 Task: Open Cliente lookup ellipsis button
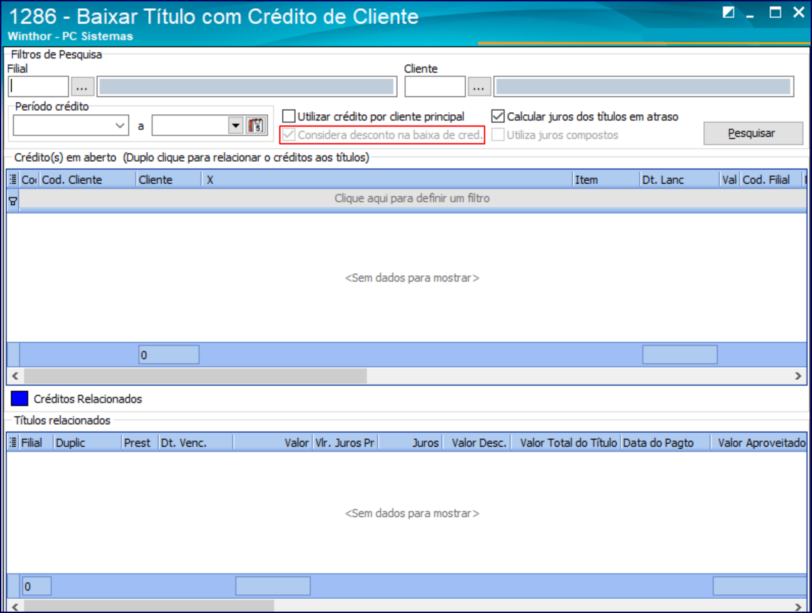point(479,87)
